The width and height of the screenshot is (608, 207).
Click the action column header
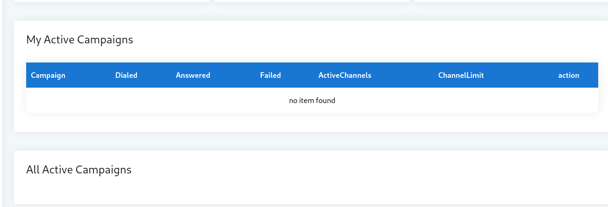pyautogui.click(x=569, y=75)
